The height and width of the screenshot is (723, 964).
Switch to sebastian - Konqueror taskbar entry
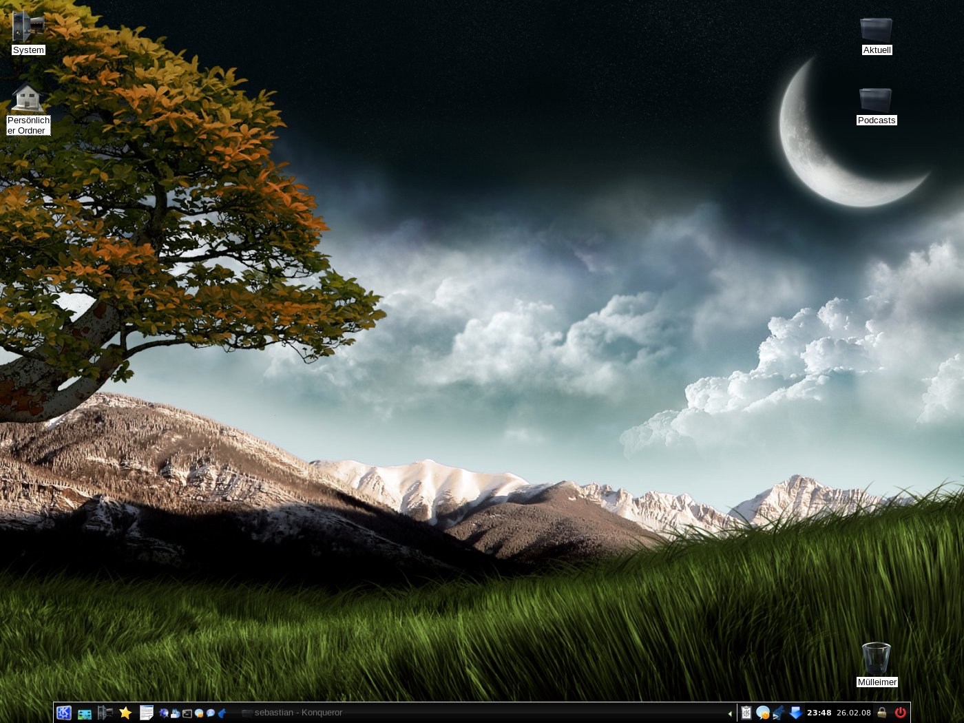(293, 713)
